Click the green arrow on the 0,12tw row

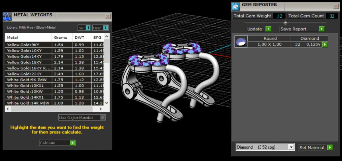point(325,44)
